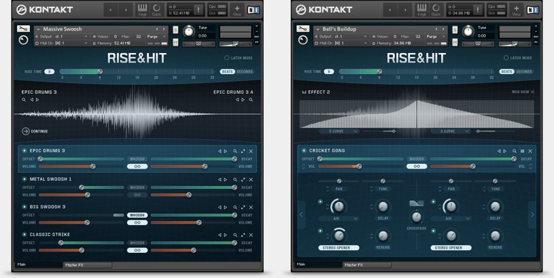Click the NI logo in Bell's Buildup window
The width and height of the screenshot is (554, 278).
(533, 10)
